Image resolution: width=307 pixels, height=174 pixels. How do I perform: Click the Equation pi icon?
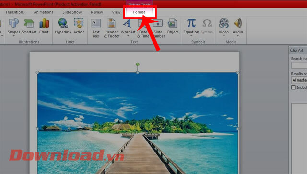point(191,23)
